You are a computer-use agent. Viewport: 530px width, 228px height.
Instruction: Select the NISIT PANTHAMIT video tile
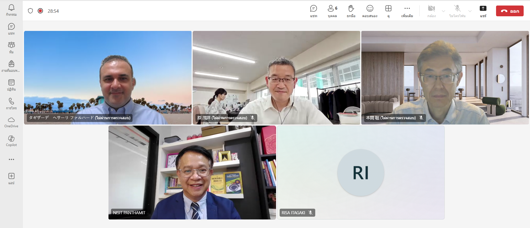click(192, 173)
